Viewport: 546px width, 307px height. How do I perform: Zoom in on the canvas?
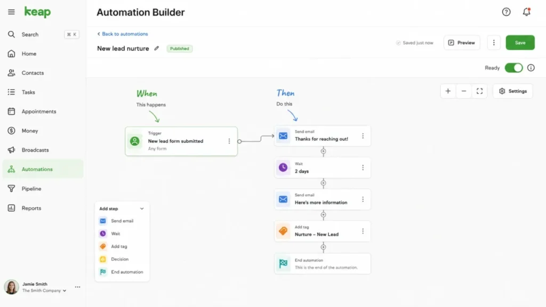point(448,91)
